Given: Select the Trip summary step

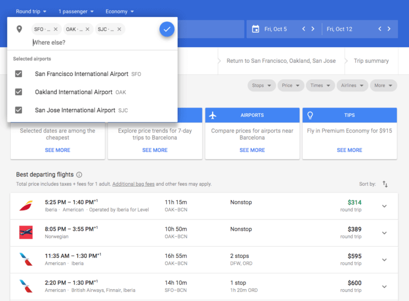Looking at the screenshot, I should point(371,61).
